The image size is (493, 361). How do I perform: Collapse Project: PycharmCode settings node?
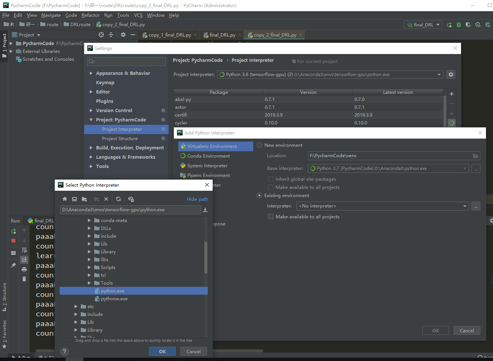pyautogui.click(x=91, y=120)
